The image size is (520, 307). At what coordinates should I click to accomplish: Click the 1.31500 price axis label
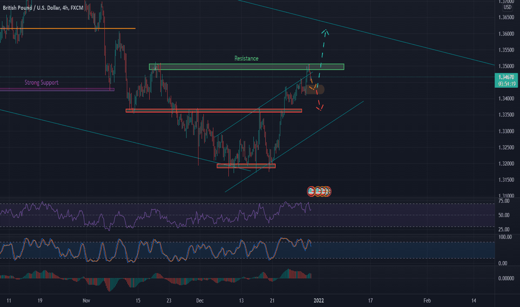click(x=506, y=180)
